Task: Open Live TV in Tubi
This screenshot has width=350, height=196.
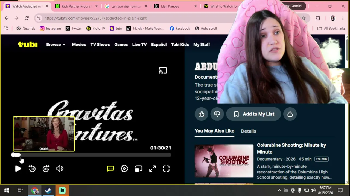Action: pyautogui.click(x=139, y=44)
